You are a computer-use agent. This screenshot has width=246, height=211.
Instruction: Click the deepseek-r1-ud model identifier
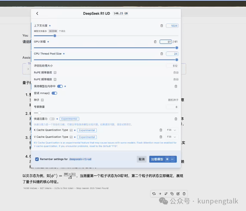point(80,159)
